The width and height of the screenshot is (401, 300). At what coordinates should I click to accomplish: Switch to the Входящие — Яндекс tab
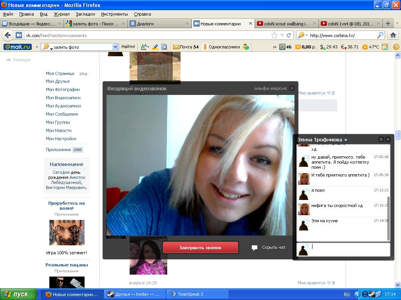(x=32, y=24)
